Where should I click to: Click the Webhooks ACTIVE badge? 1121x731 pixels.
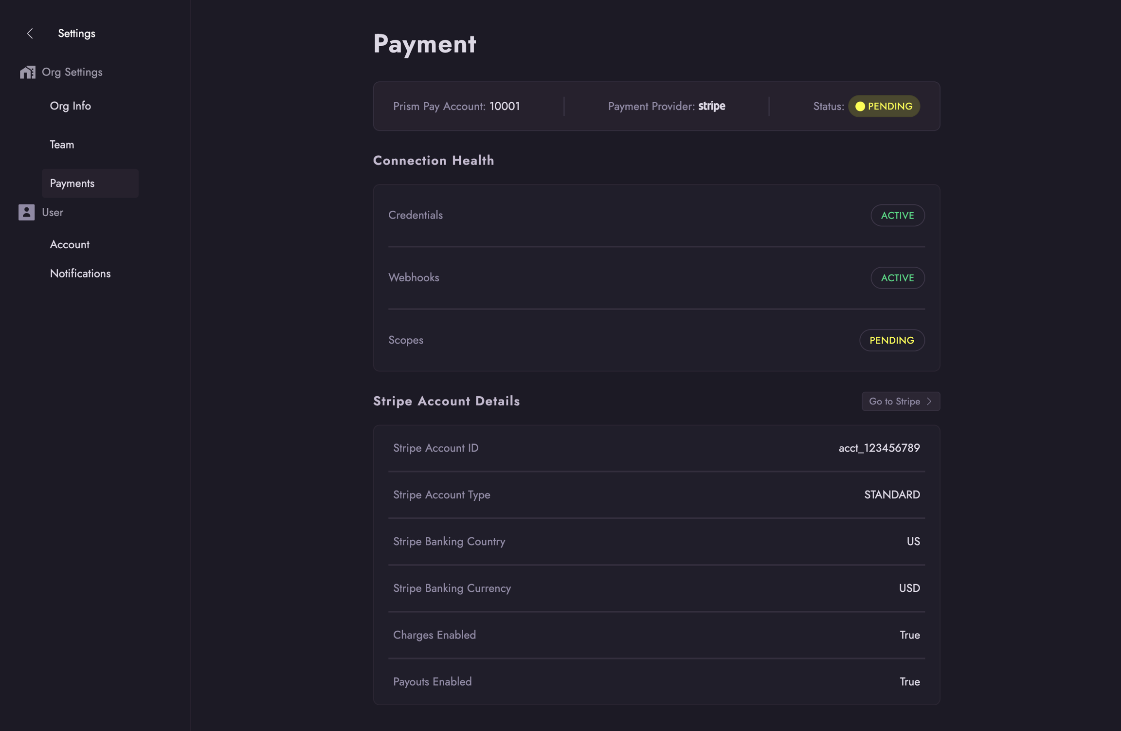[897, 278]
